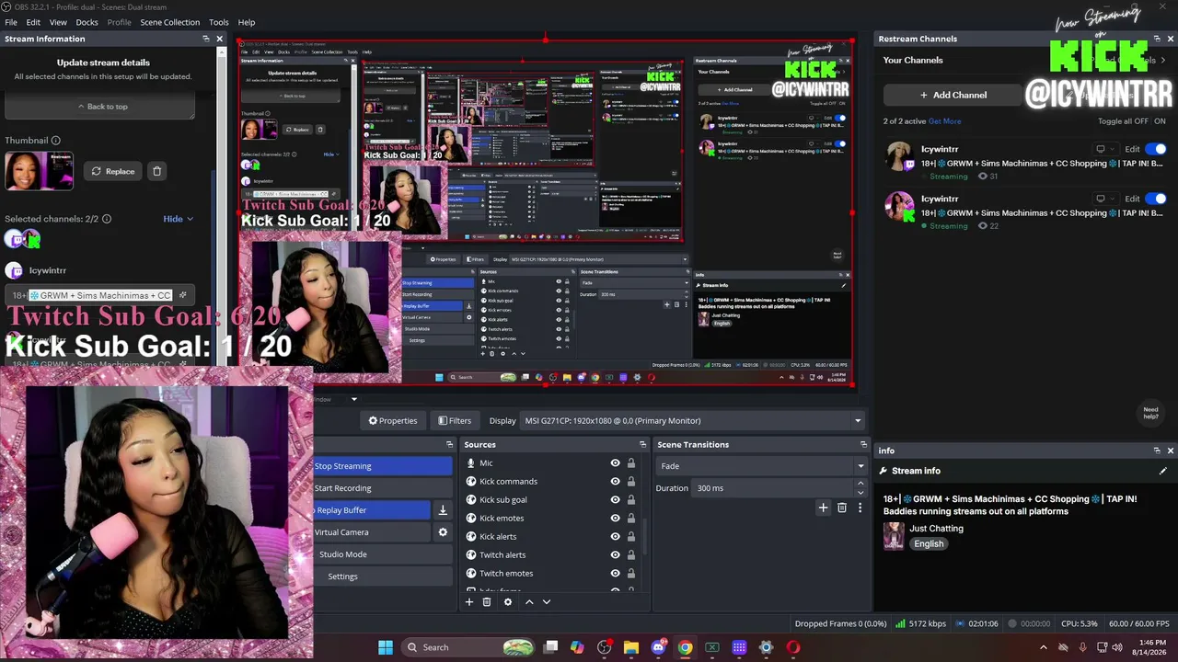Open the Tools menu
This screenshot has height=662, width=1178.
pos(219,22)
